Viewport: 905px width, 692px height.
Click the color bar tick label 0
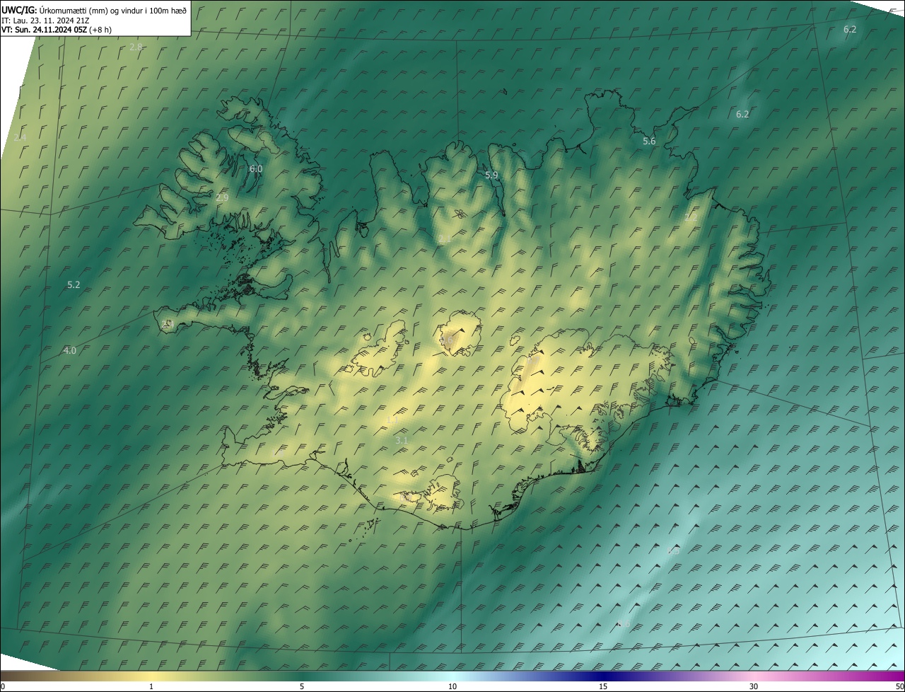3,687
